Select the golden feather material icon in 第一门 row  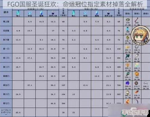pyautogui.click(x=128, y=47)
